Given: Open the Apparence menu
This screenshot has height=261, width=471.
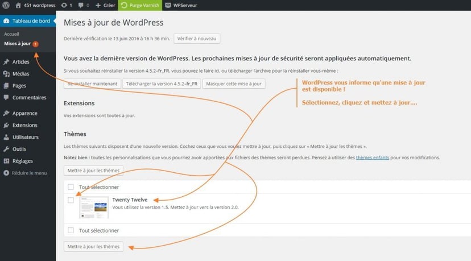Looking at the screenshot, I should (x=24, y=113).
